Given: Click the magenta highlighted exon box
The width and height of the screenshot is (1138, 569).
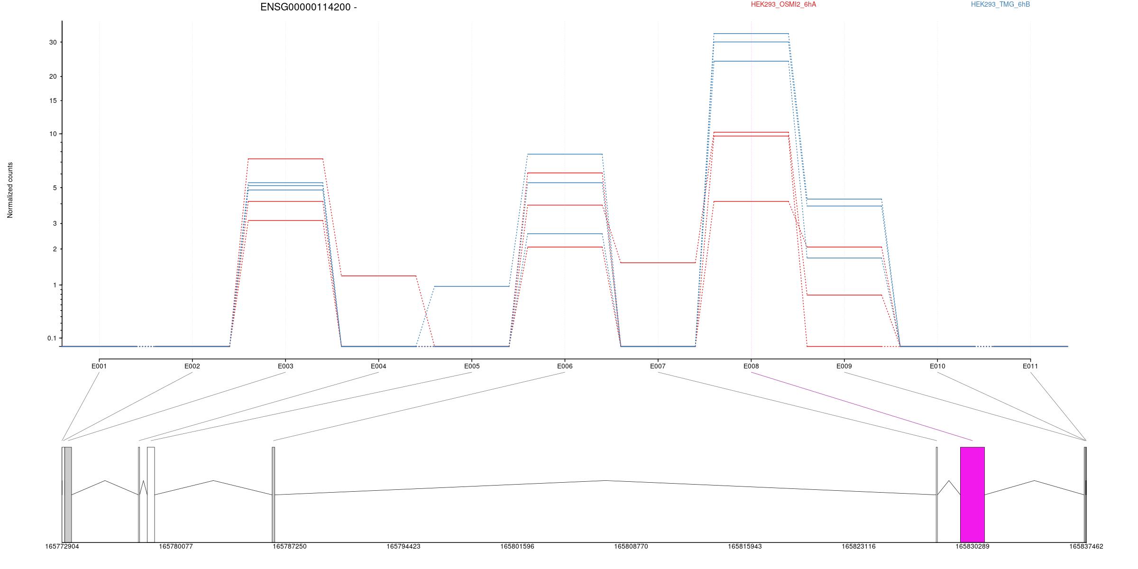Looking at the screenshot, I should 972,495.
